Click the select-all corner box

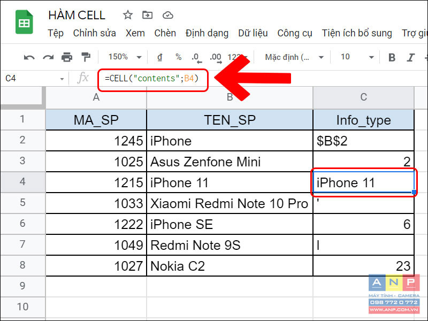pyautogui.click(x=22, y=97)
